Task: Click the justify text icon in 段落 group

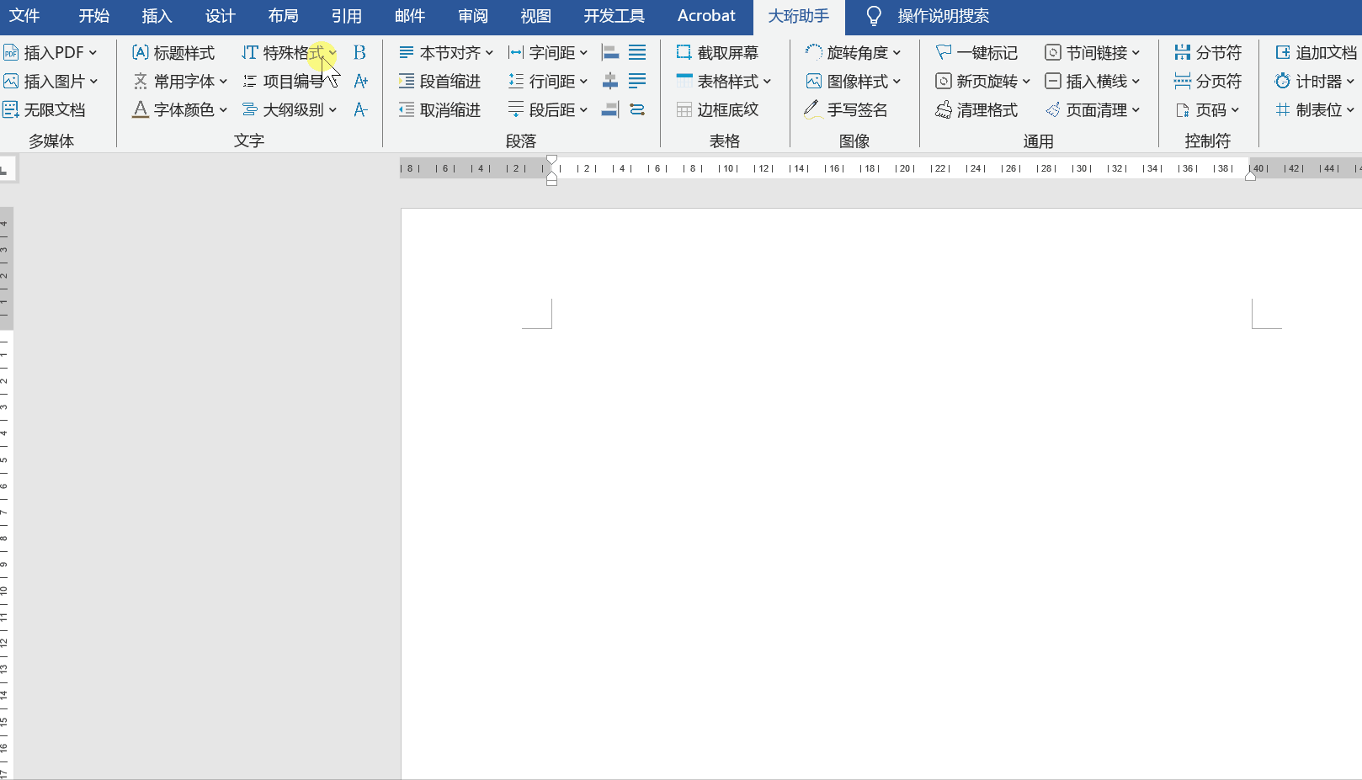Action: tap(637, 53)
